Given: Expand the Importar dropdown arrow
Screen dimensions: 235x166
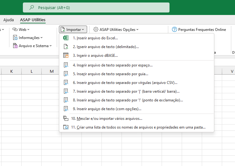Looking at the screenshot, I should pos(83,30).
